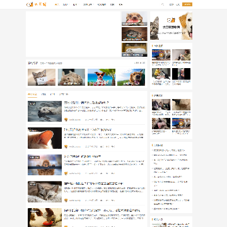Click the author avatar under sleeping cat article
The width and height of the screenshot is (227, 227).
[x=66, y=201]
